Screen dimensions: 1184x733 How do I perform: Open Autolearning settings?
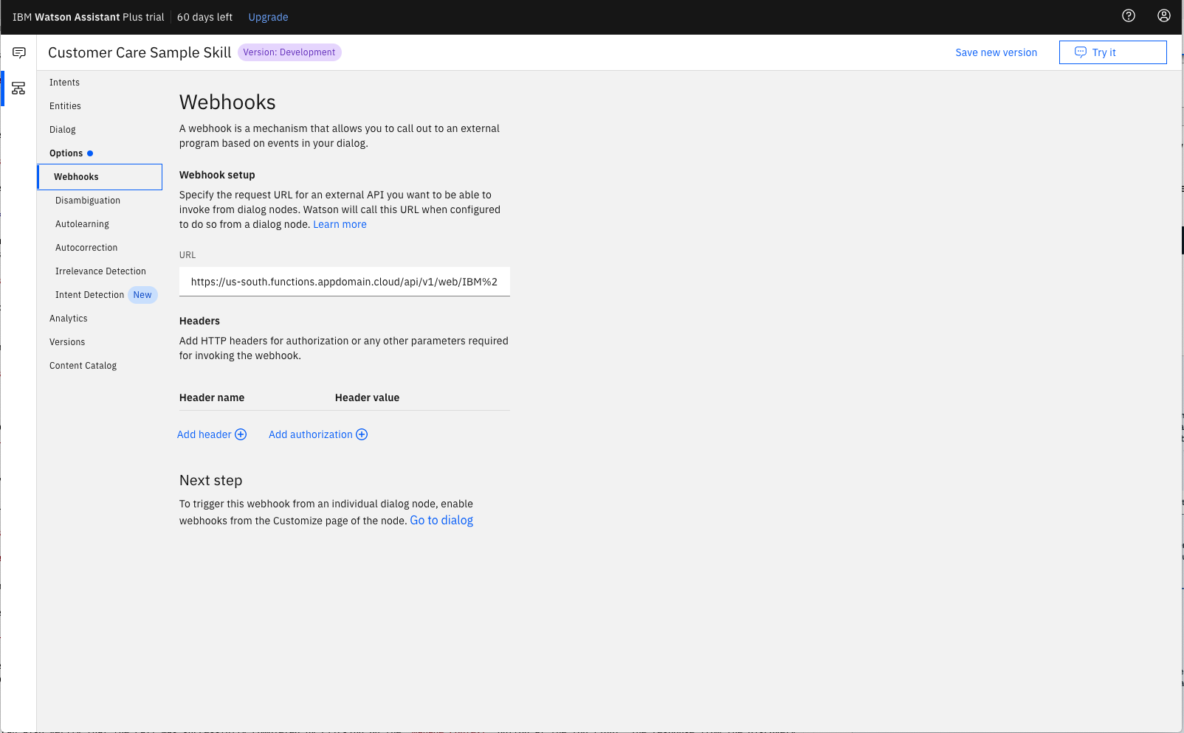click(82, 224)
